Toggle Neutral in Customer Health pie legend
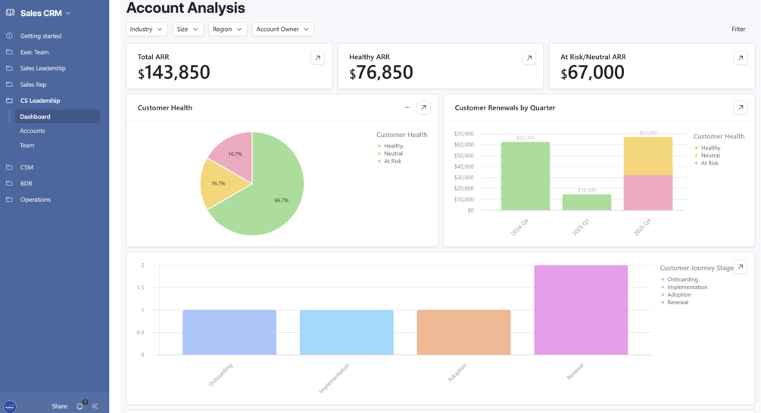The image size is (761, 413). pyautogui.click(x=391, y=154)
